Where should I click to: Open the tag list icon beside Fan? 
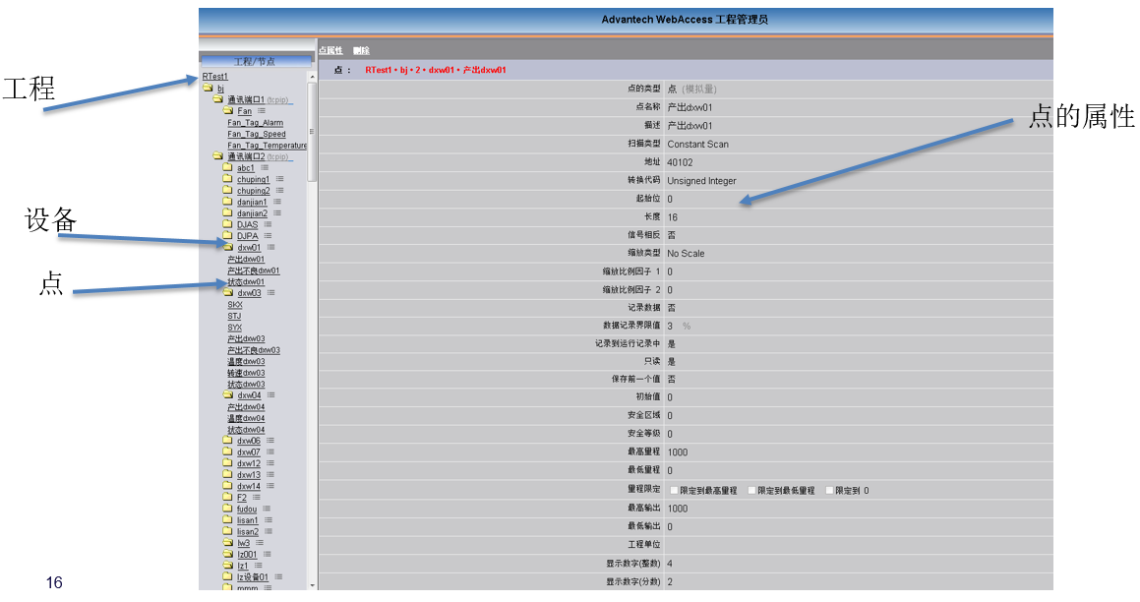tap(261, 110)
